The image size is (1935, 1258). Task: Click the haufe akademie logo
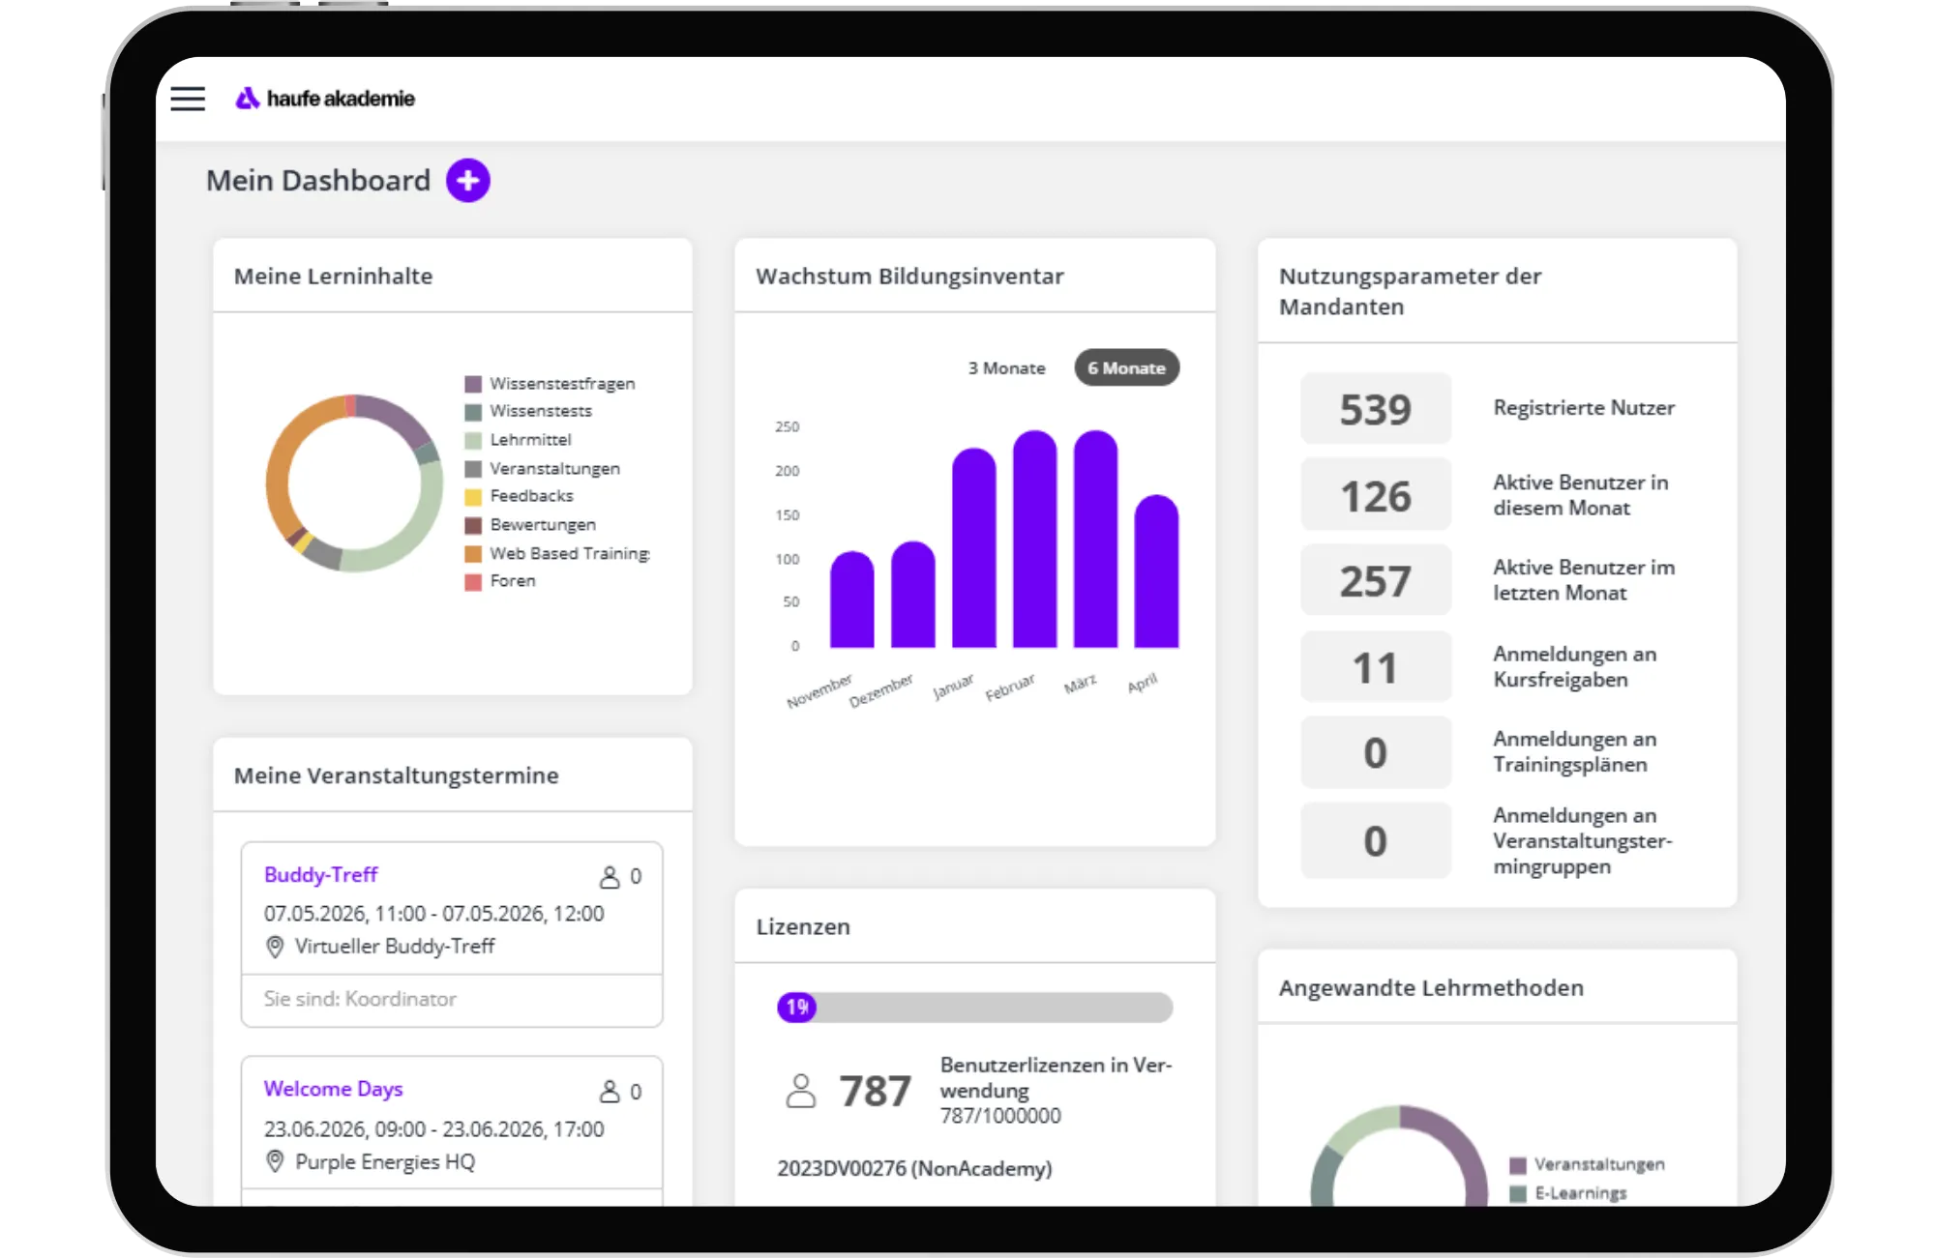coord(325,99)
